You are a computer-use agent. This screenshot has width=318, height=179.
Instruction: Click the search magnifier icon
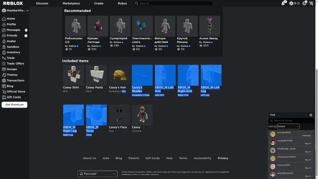click(x=137, y=3)
